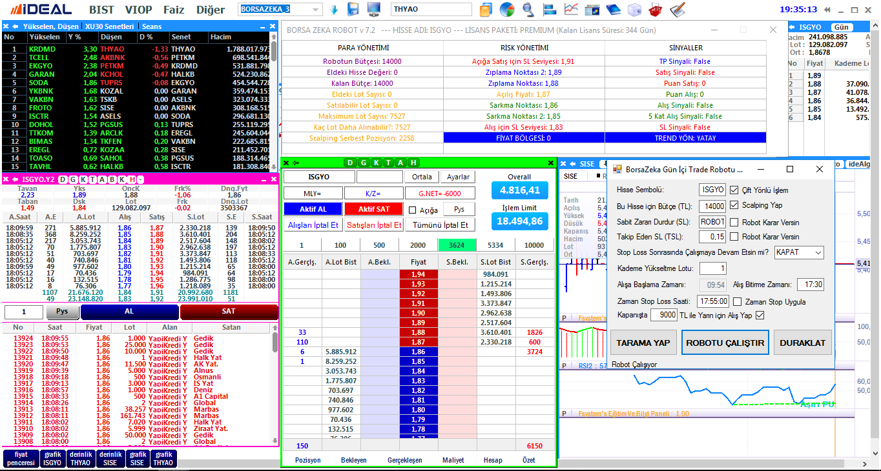
Task: Open the pie chart icon in toolbar
Action: click(507, 10)
